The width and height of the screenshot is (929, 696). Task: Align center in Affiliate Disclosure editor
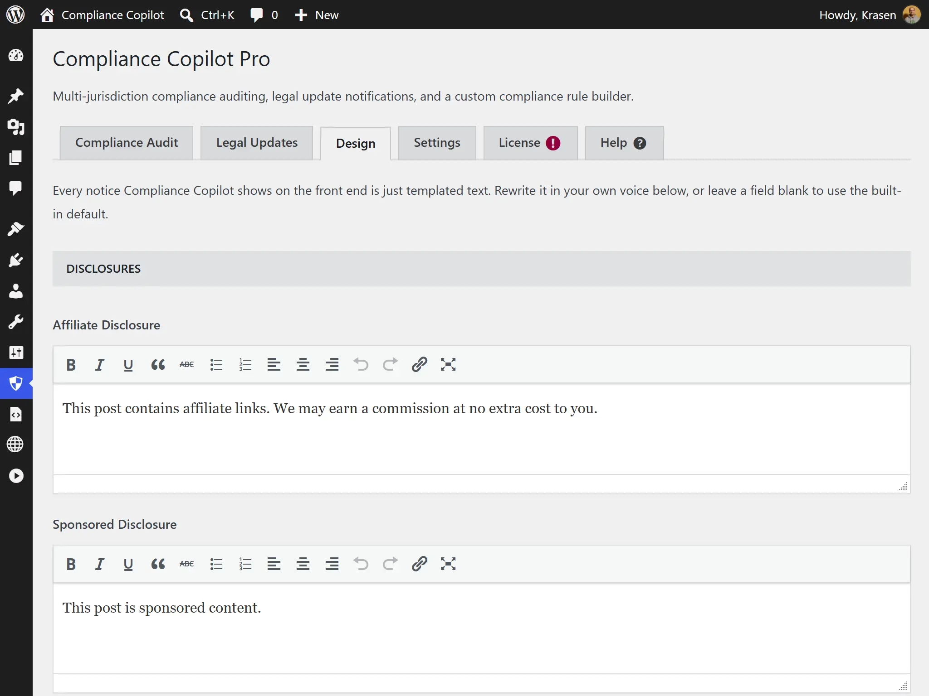303,365
